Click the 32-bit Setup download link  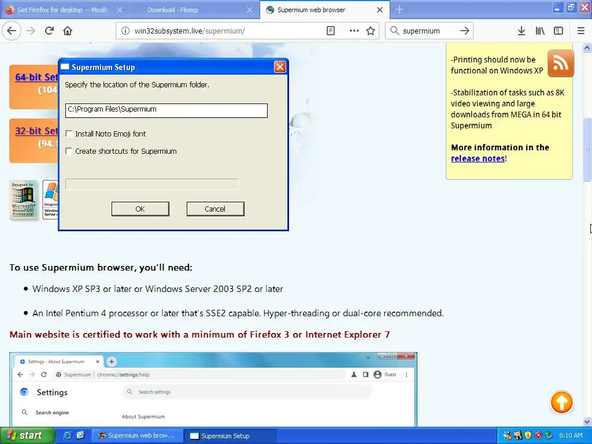tap(36, 131)
